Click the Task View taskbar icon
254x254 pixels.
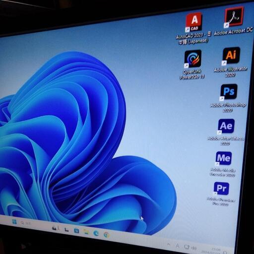(x=66, y=230)
